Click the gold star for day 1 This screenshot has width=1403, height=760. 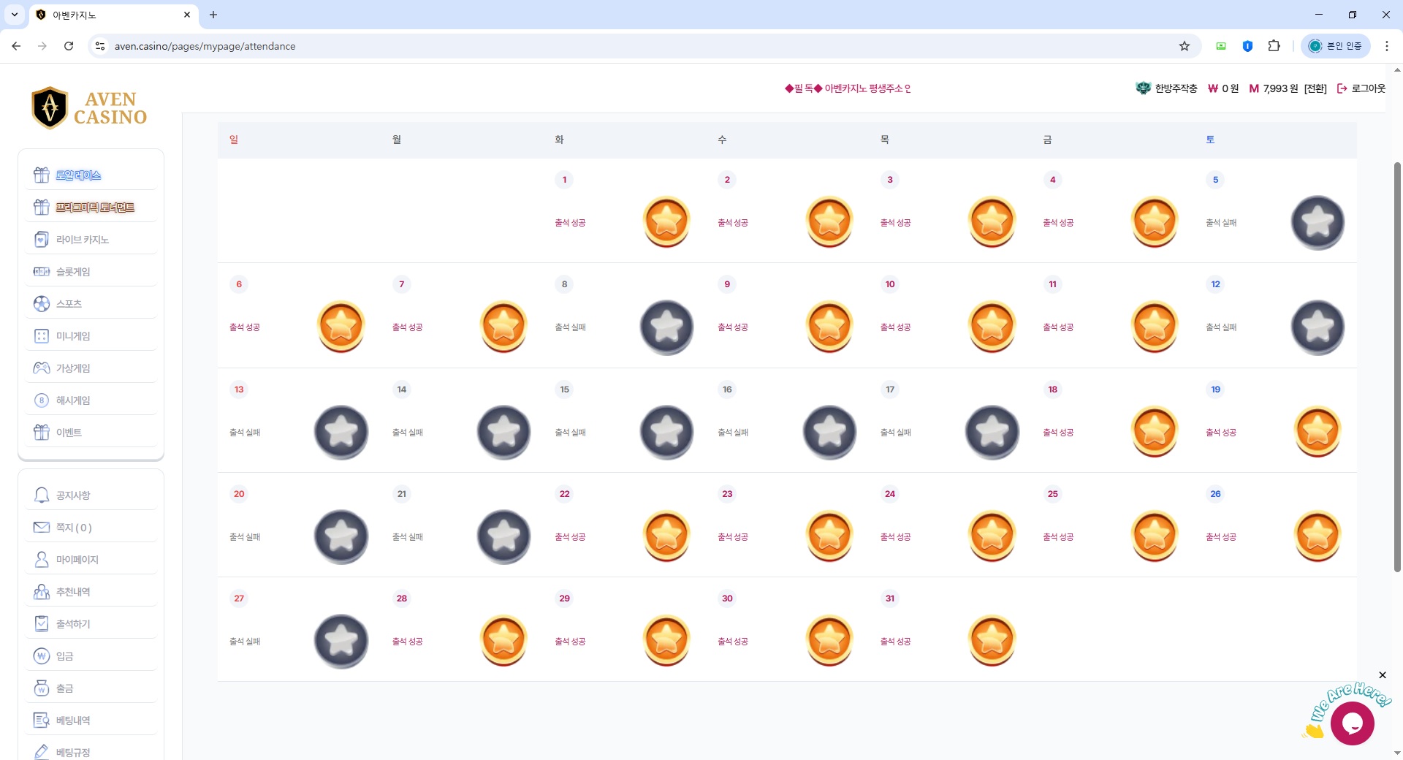pos(666,221)
